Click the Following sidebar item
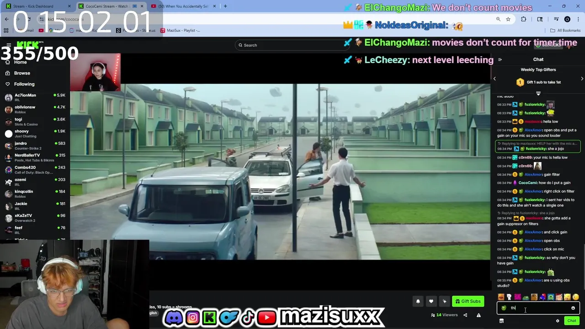The image size is (585, 329). (24, 84)
